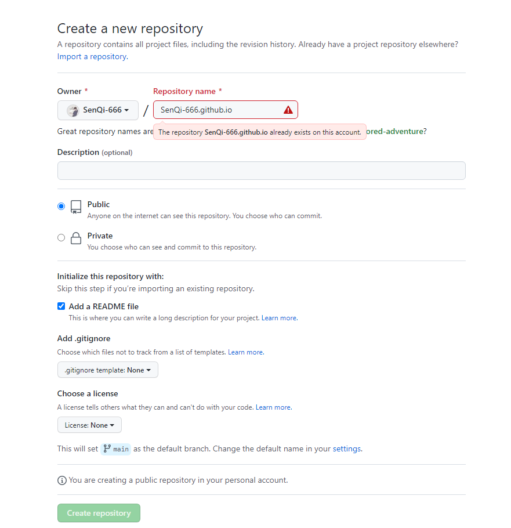Click the red warning triangle icon
511x528 pixels.
[x=288, y=110]
